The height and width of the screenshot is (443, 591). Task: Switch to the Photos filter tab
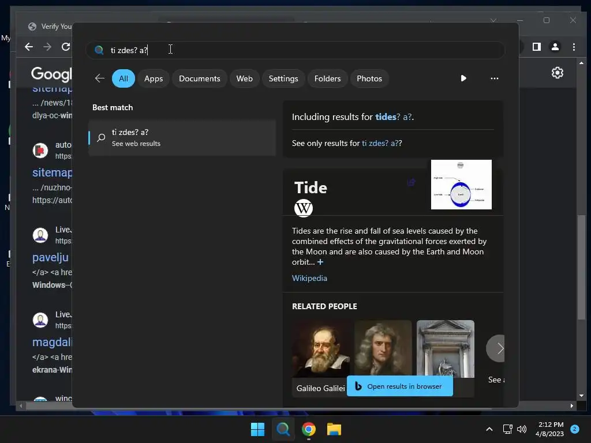[369, 78]
